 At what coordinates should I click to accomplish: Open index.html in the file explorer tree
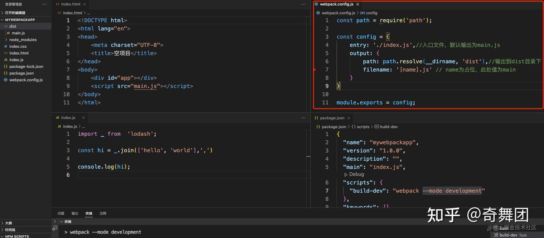pos(19,53)
